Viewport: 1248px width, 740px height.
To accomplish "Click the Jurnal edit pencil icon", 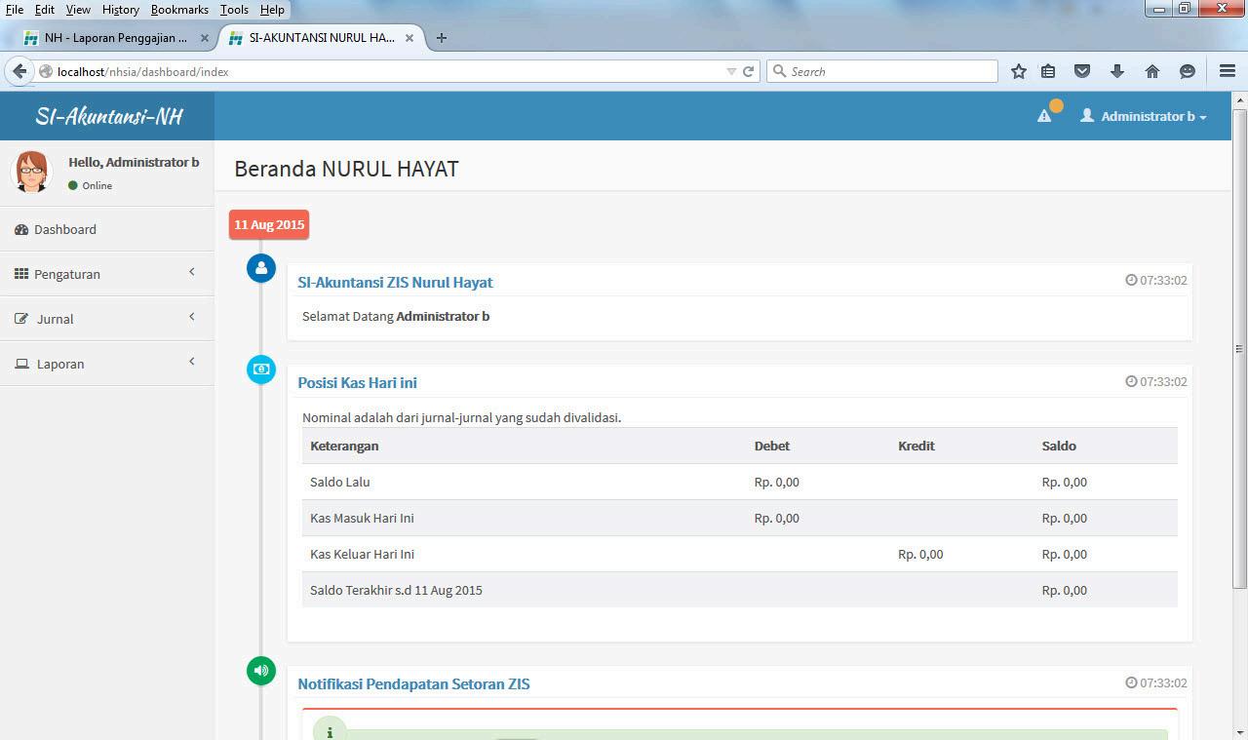I will [x=21, y=319].
